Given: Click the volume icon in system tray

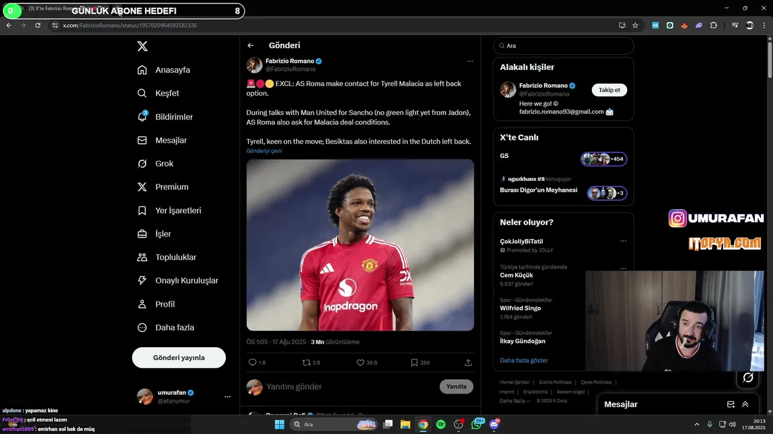Looking at the screenshot, I should coord(732,424).
